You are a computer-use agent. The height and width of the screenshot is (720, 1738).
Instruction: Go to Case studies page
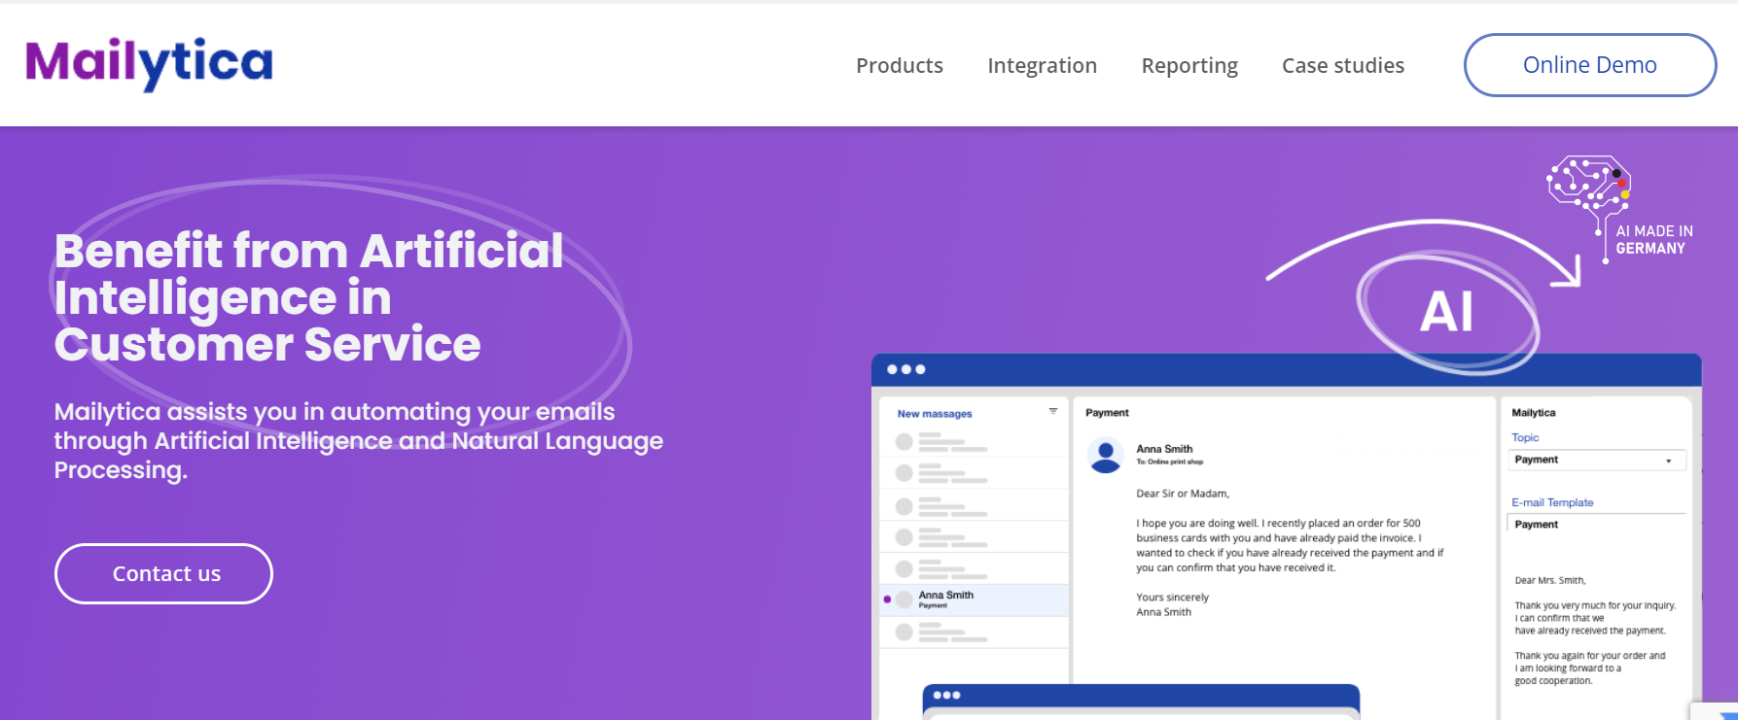[1342, 65]
